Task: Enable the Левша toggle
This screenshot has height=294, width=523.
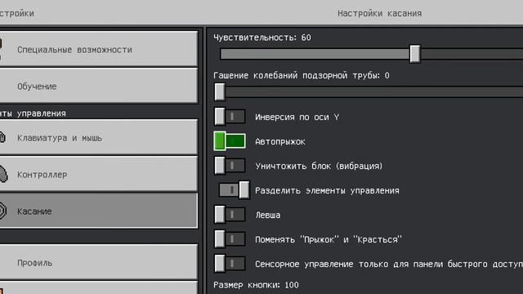Action: point(230,214)
